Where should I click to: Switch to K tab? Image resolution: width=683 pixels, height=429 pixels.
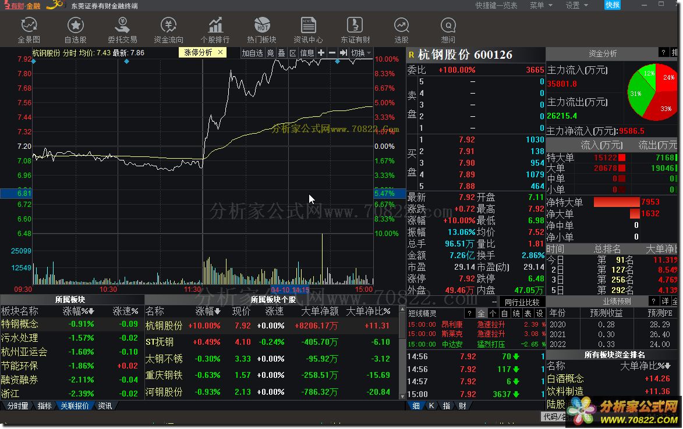[431, 406]
